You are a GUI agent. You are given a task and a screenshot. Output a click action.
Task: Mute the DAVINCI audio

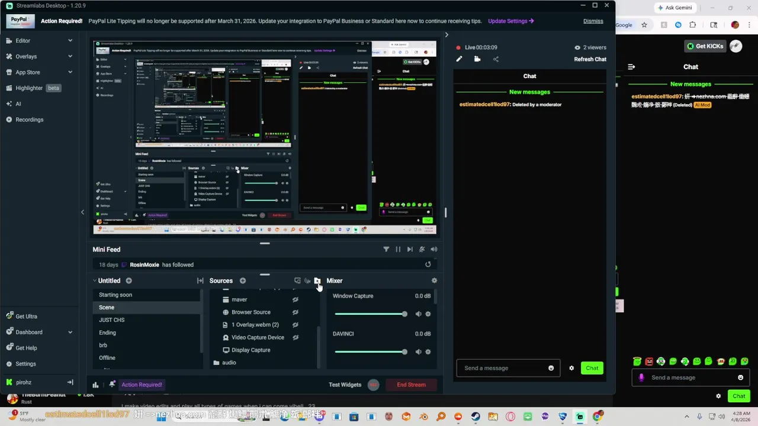pos(418,352)
